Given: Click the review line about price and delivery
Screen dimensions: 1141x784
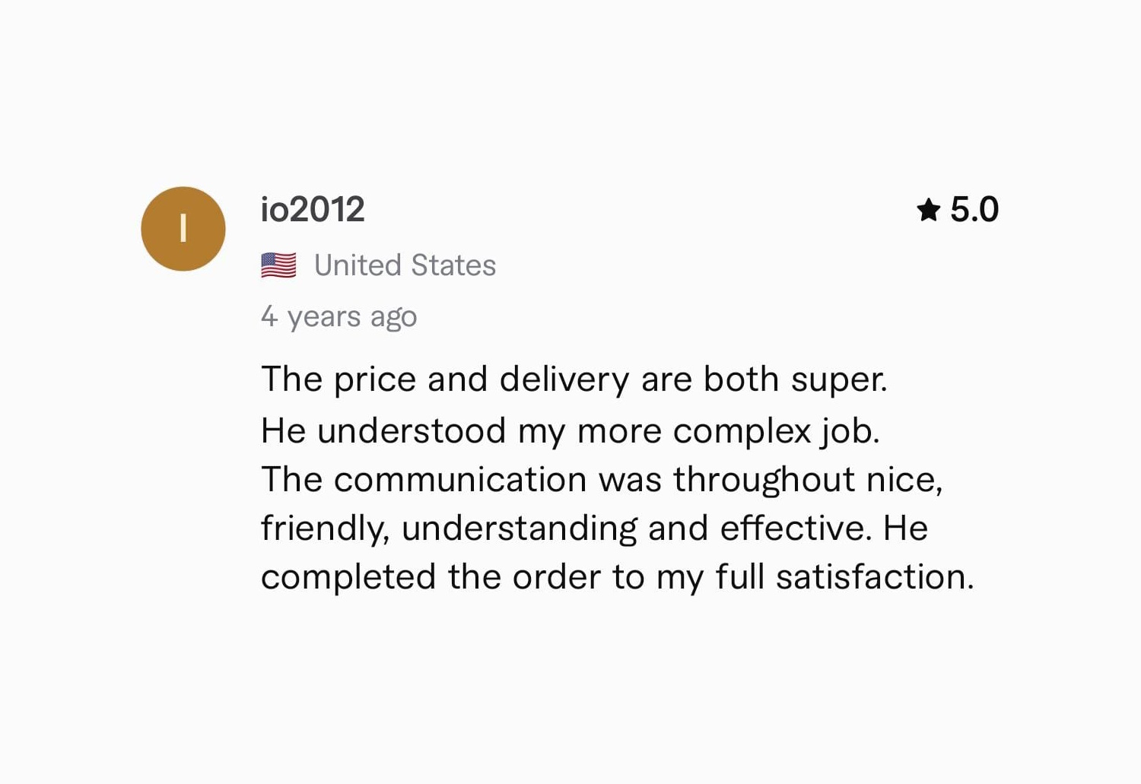Looking at the screenshot, I should point(574,379).
